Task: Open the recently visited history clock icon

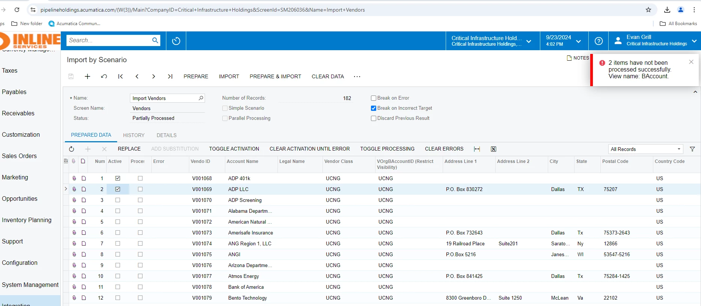Action: pos(176,41)
